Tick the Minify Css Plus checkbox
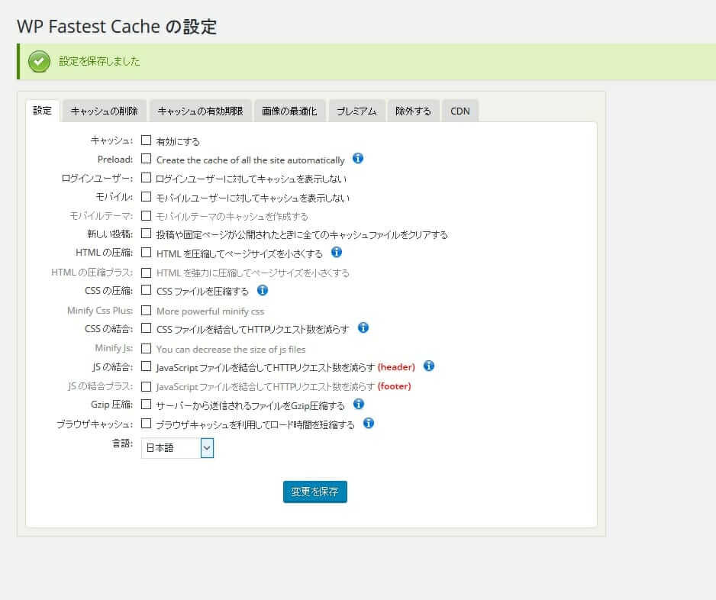 pyautogui.click(x=146, y=311)
